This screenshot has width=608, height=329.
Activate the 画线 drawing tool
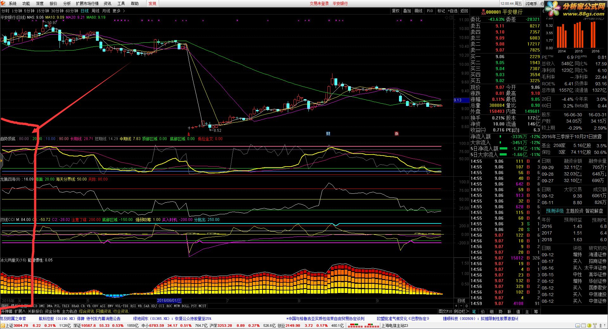pos(419,11)
